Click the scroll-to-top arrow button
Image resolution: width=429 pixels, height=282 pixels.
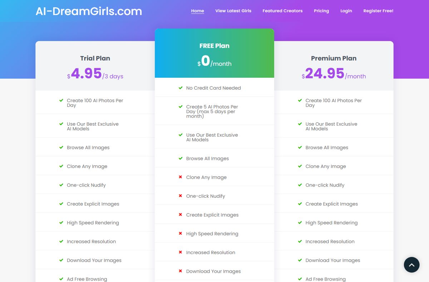coord(411,265)
